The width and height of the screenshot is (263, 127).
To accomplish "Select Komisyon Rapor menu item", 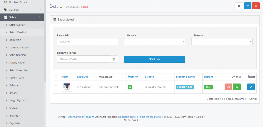I will [19, 48].
